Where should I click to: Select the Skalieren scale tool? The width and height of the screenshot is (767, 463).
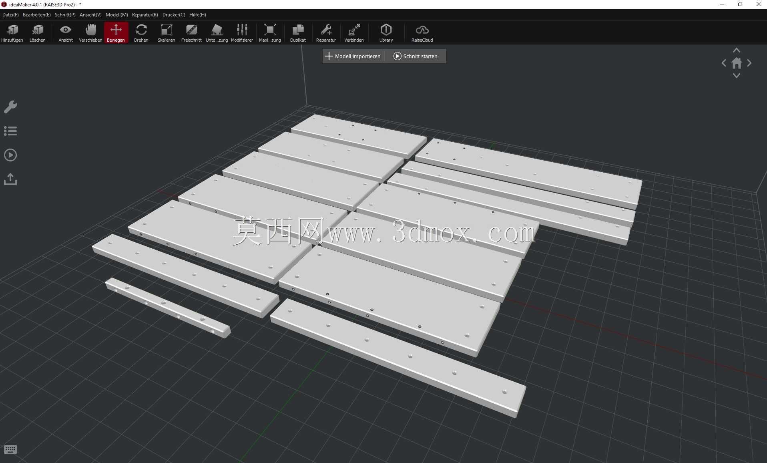pyautogui.click(x=167, y=33)
